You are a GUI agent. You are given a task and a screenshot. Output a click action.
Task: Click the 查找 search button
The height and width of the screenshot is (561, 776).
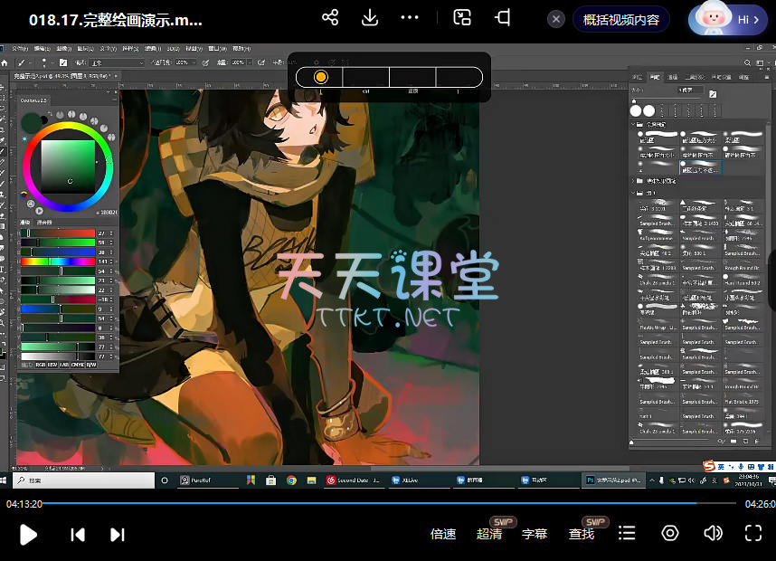click(x=582, y=534)
